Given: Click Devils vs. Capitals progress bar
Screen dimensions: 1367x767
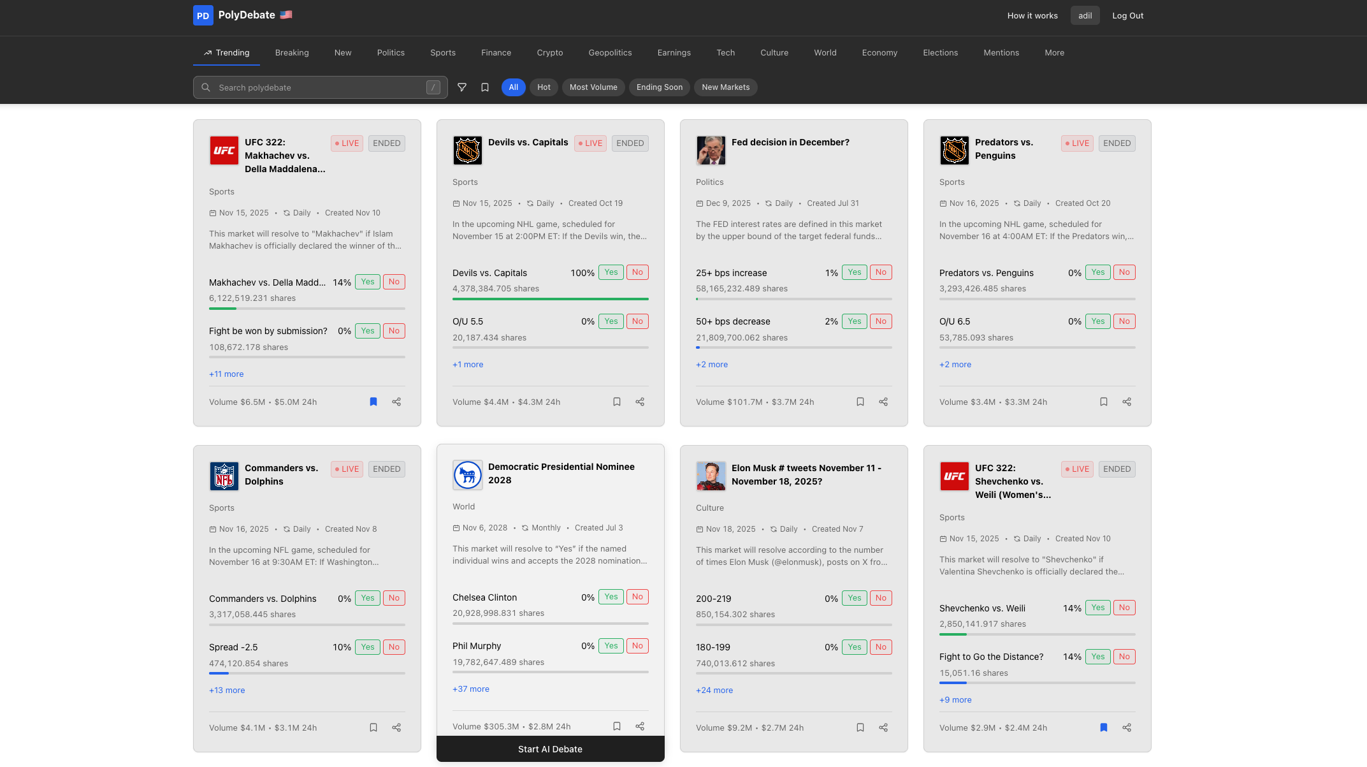Looking at the screenshot, I should [x=550, y=299].
